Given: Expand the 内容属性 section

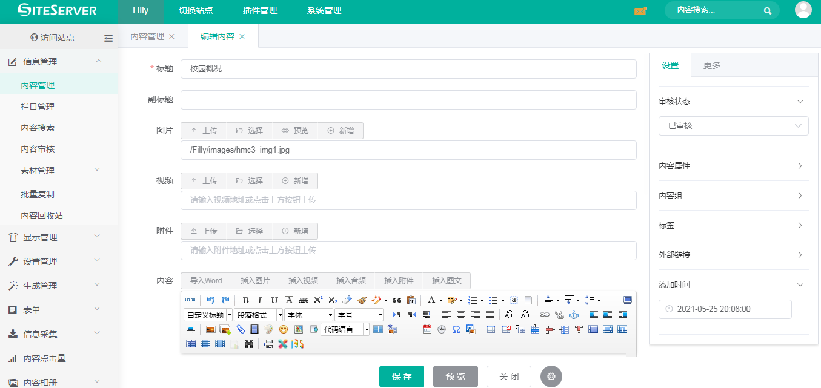Looking at the screenshot, I should click(x=733, y=166).
